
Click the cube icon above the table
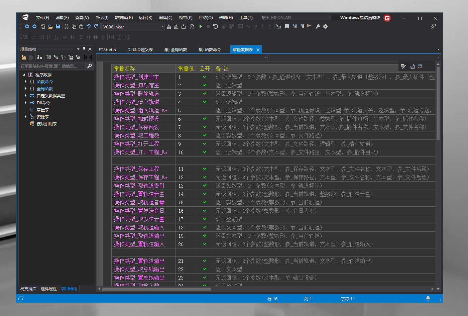(x=420, y=66)
